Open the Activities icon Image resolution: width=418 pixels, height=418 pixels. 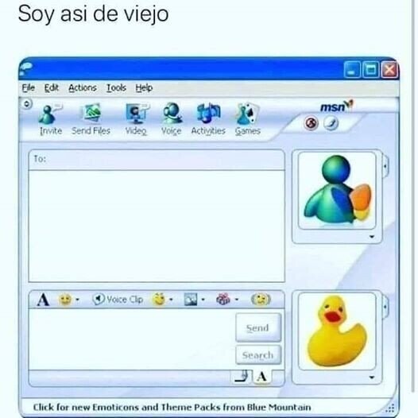[208, 114]
